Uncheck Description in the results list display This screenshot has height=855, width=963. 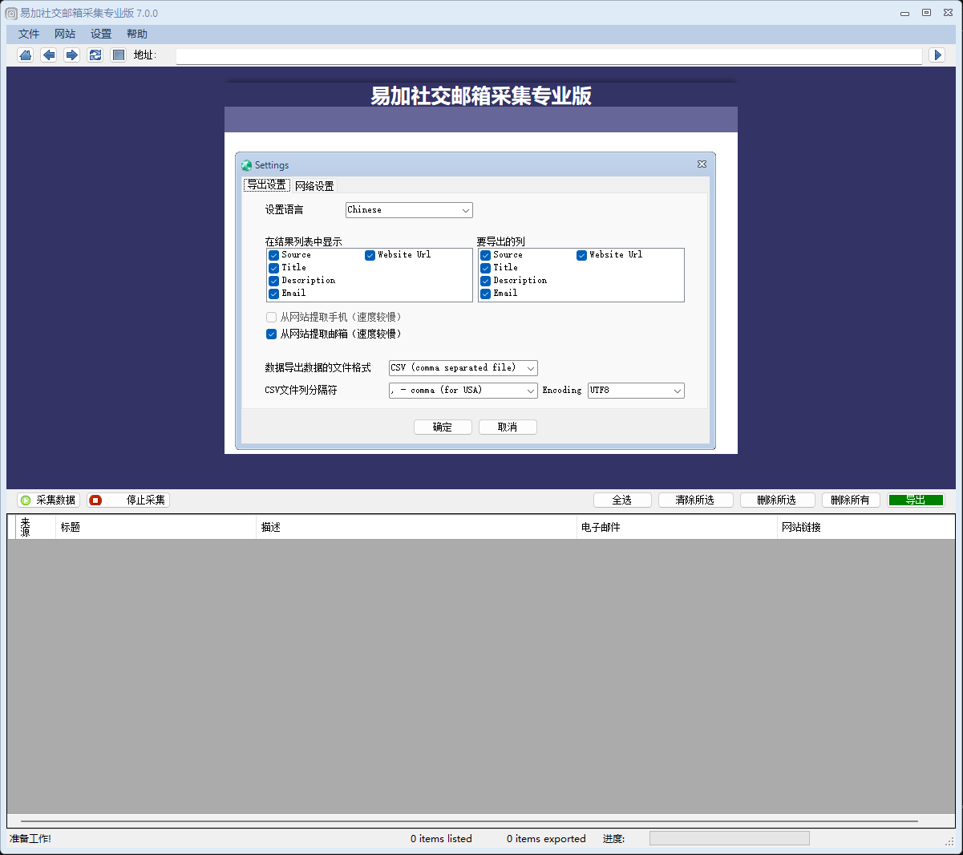click(x=273, y=281)
